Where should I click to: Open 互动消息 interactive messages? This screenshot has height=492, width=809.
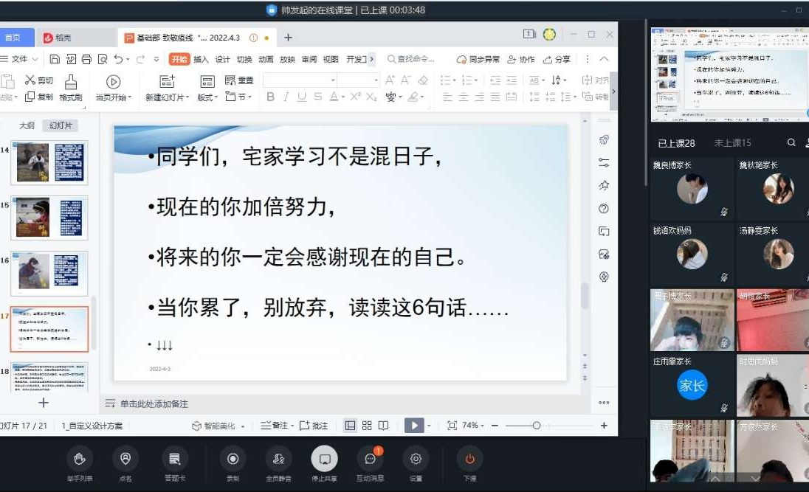[370, 460]
